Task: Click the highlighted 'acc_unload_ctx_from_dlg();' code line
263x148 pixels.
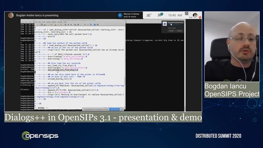Action: tap(63, 70)
